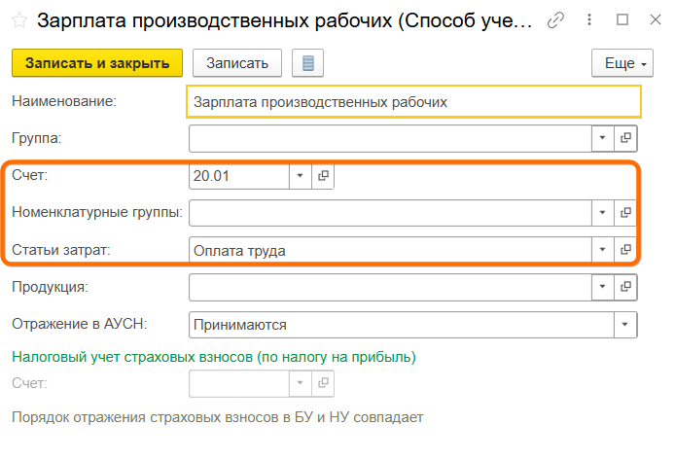675x460 pixels.
Task: Expand the Продукция dropdown
Action: [x=602, y=287]
